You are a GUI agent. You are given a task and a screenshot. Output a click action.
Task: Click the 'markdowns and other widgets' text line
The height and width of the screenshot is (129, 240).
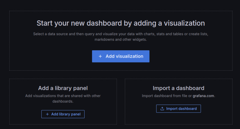(121, 40)
